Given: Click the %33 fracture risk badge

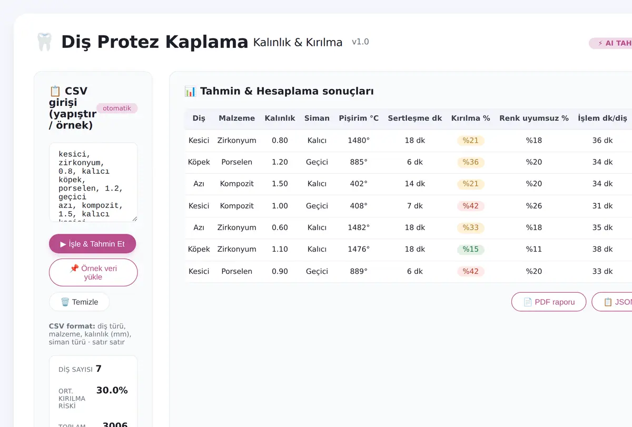Looking at the screenshot, I should click(471, 227).
